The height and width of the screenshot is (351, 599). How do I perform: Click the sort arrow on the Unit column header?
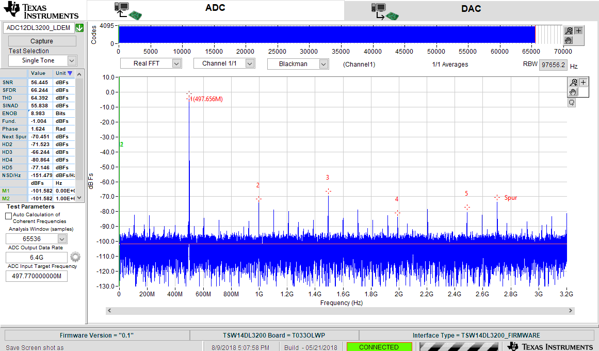click(70, 73)
